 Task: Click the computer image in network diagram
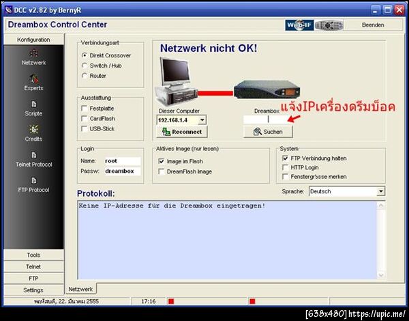coord(176,81)
